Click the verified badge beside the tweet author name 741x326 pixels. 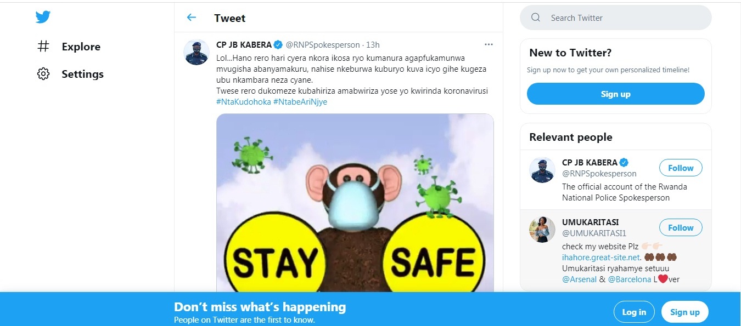278,44
